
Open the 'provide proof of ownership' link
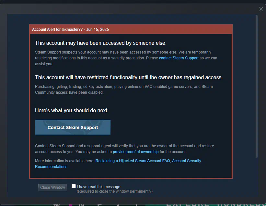pos(135,151)
